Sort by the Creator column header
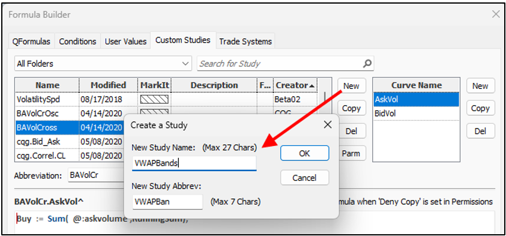The image size is (506, 236). (295, 85)
